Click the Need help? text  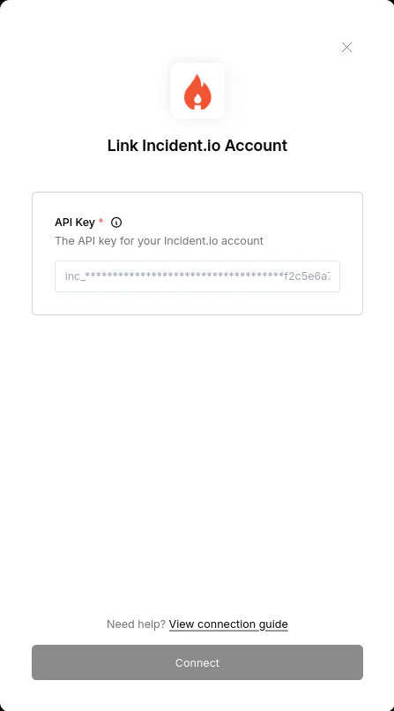(x=136, y=624)
